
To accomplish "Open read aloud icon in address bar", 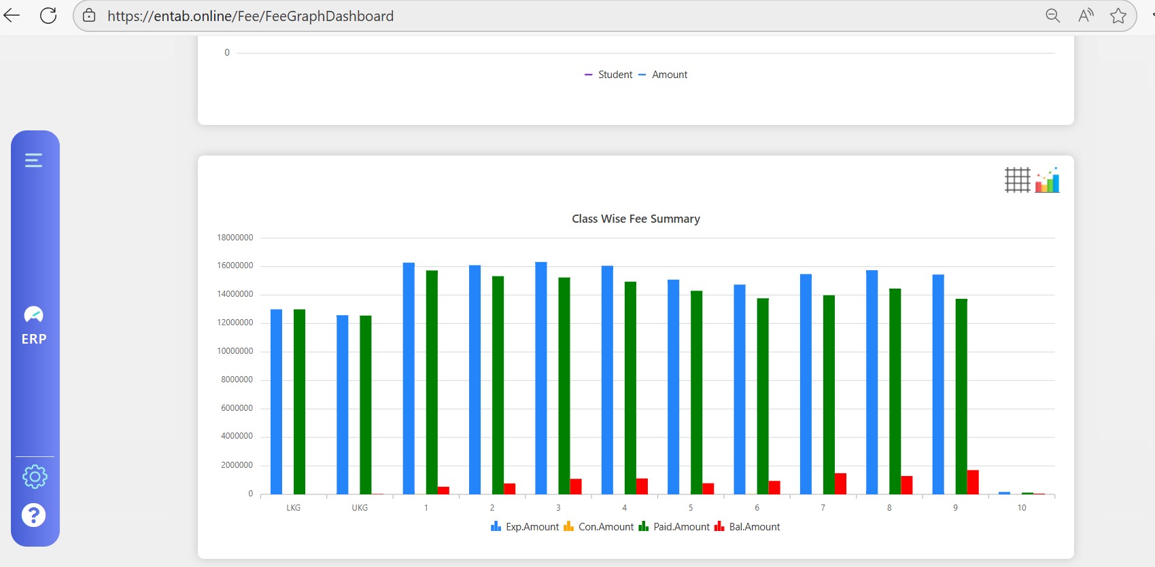I will pyautogui.click(x=1086, y=16).
